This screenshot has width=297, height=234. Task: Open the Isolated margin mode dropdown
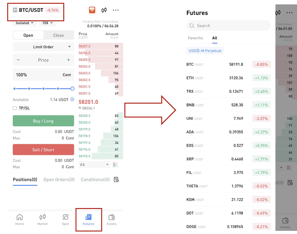(x=25, y=23)
